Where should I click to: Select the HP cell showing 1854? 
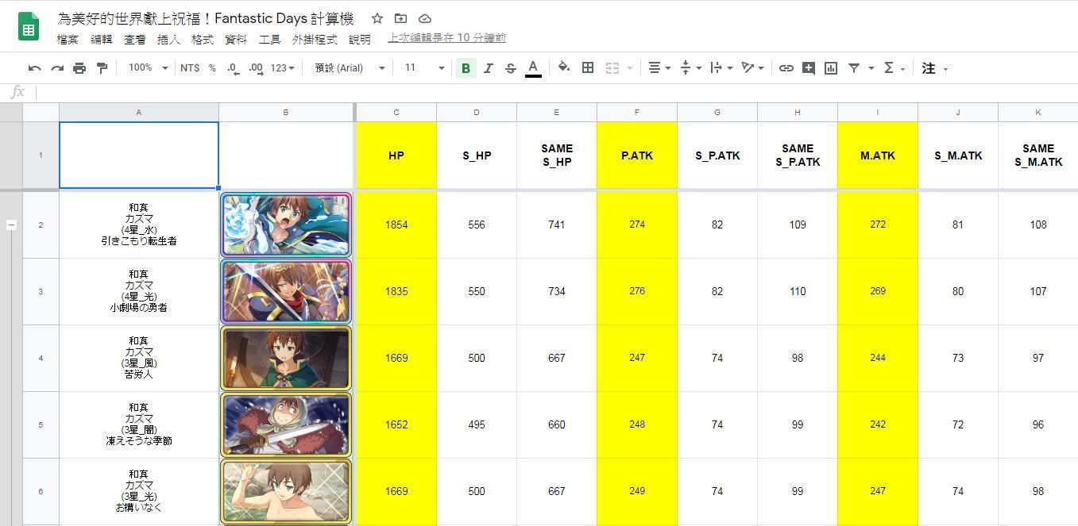[x=396, y=225]
